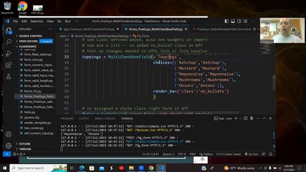
Task: Click the notifications bell in status bar
Action: (x=271, y=154)
